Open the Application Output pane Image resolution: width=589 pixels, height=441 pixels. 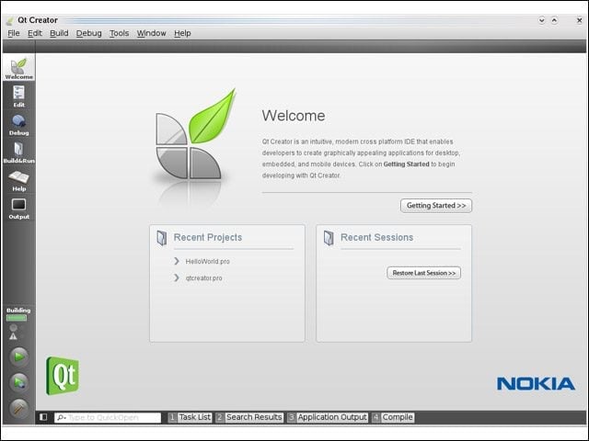(328, 417)
